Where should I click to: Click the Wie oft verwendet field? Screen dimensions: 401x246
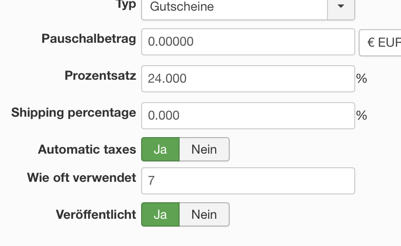click(x=248, y=180)
